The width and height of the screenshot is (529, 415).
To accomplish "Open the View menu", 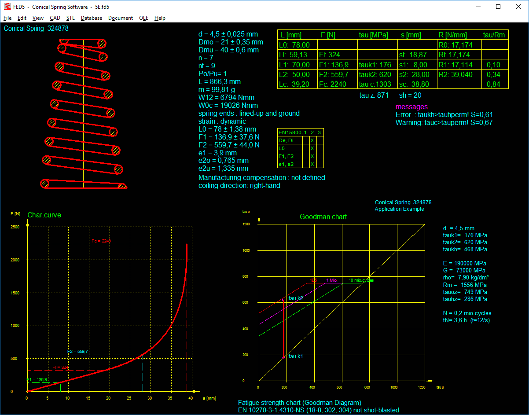I will 38,18.
